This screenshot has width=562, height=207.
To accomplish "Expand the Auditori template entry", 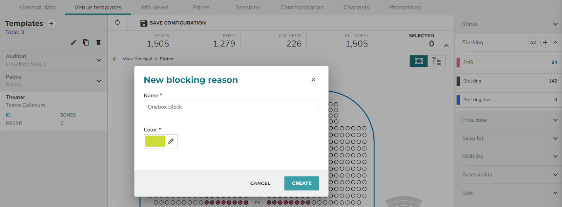I will coord(99,60).
